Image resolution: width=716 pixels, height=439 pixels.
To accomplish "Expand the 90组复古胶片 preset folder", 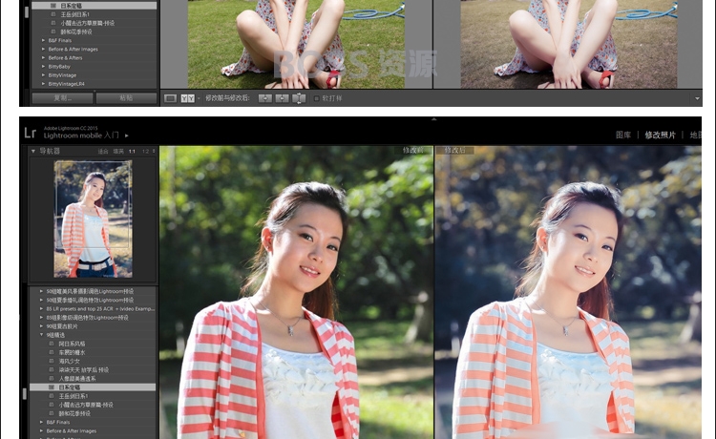I will coord(42,326).
